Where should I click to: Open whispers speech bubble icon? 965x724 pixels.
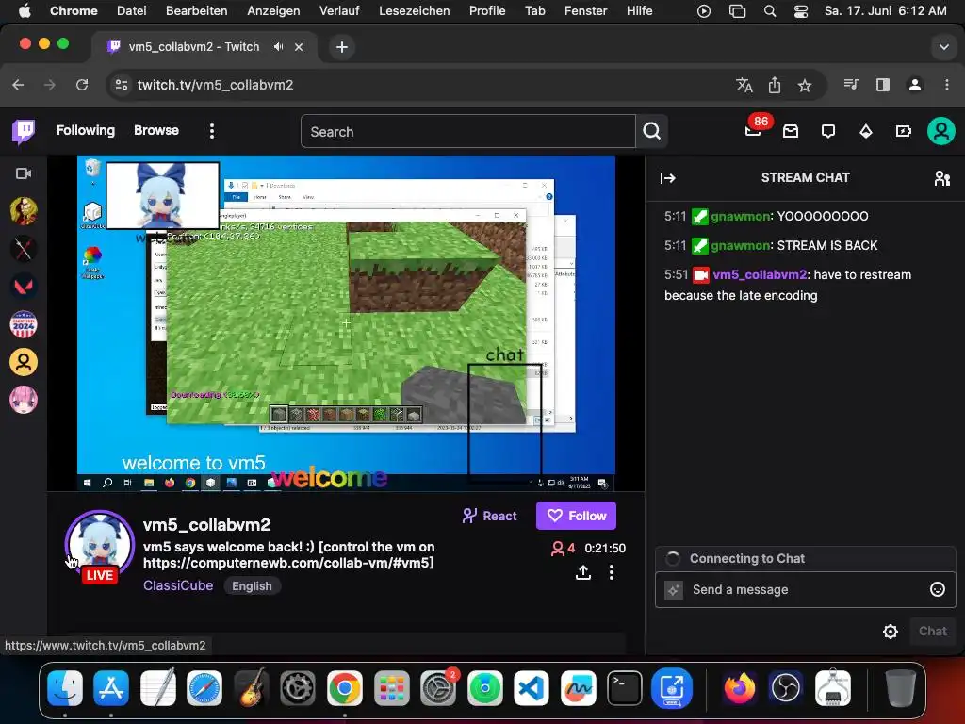click(828, 131)
